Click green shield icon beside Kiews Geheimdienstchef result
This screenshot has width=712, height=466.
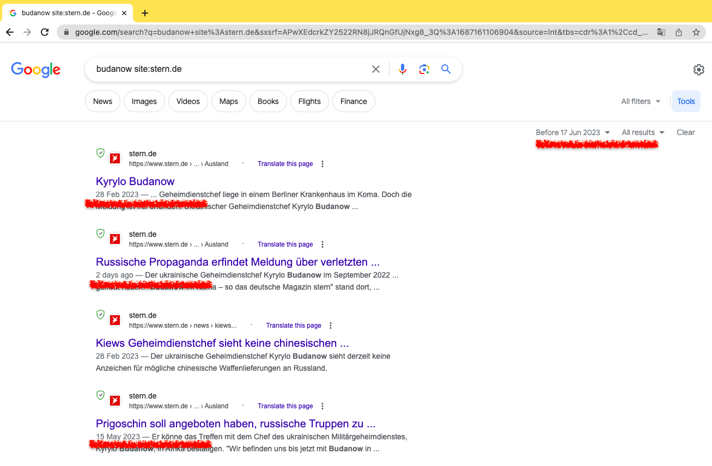100,315
